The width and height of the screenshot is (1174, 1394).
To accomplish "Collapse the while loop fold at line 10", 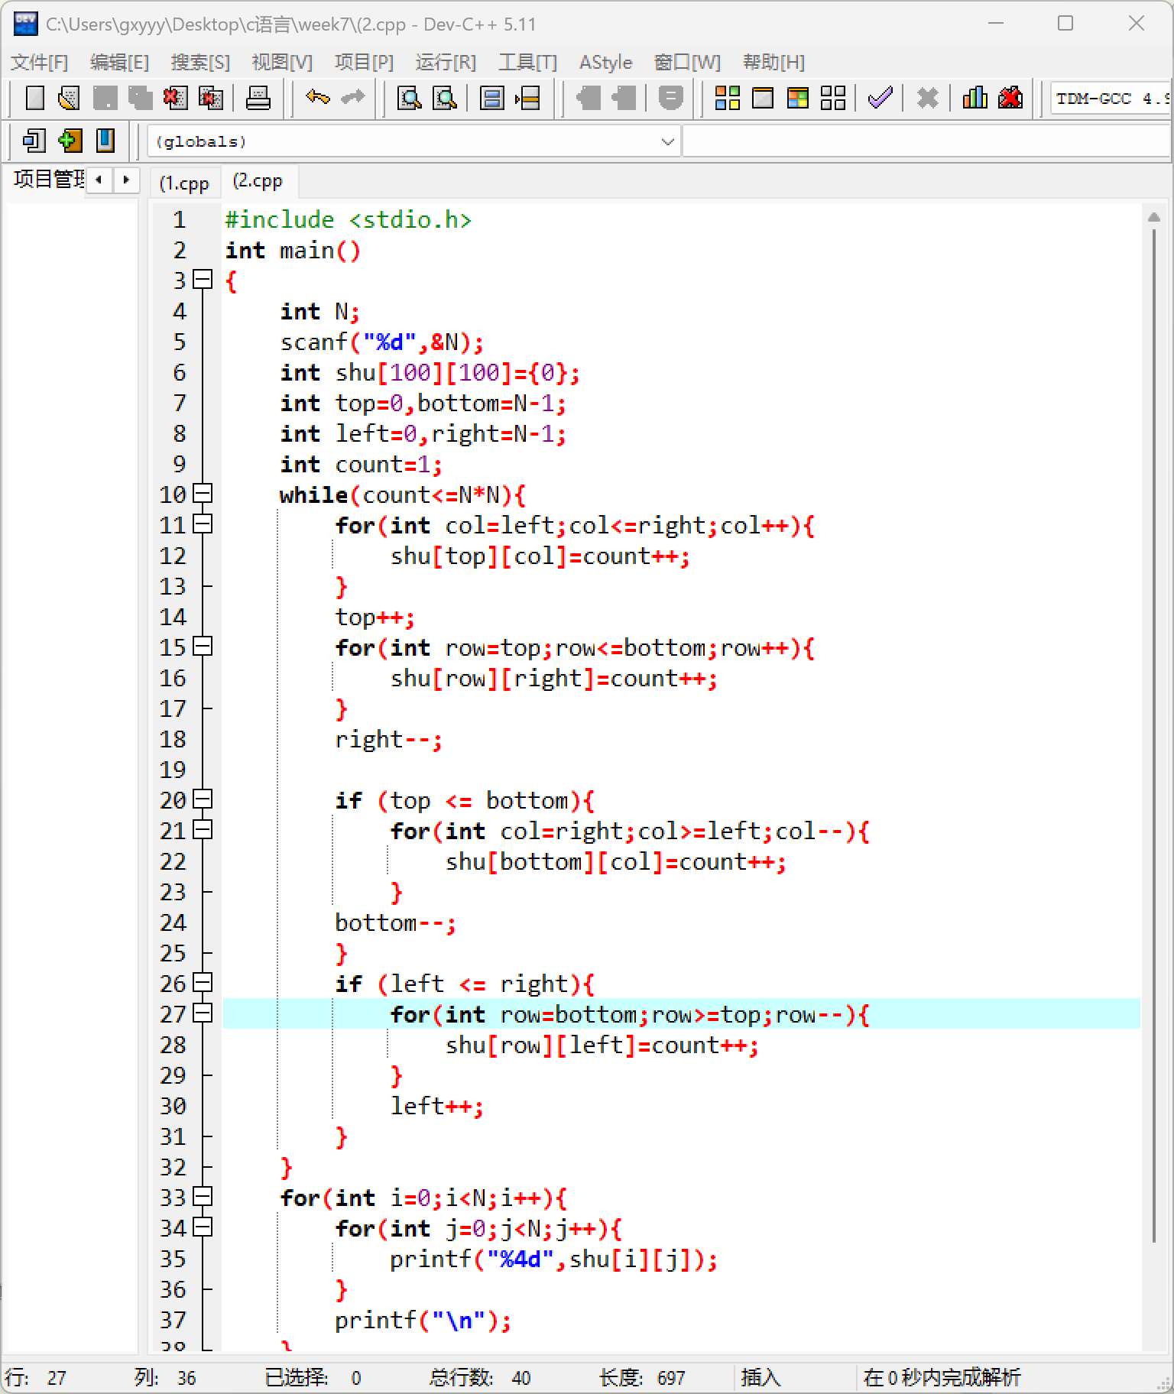I will [x=203, y=494].
